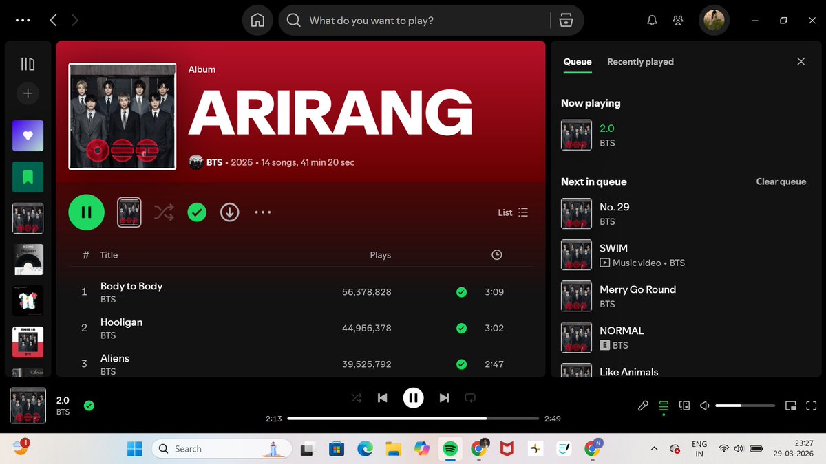Open the What's New bell icon
Viewport: 826px width, 464px height.
point(652,21)
